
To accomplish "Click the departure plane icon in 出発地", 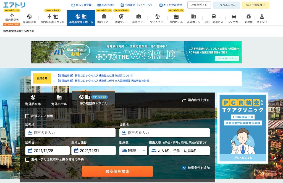I will (x=30, y=133).
